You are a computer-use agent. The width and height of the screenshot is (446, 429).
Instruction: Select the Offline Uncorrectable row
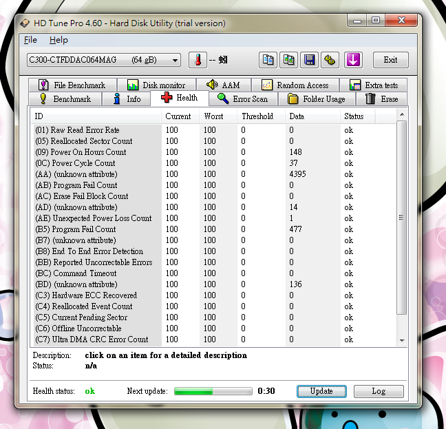click(x=213, y=328)
